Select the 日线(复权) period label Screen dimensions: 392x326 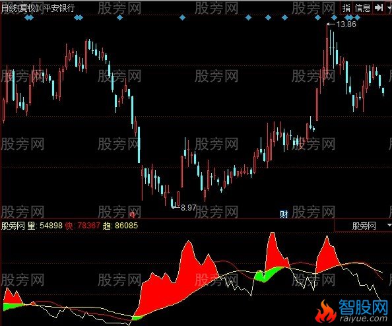coord(20,8)
